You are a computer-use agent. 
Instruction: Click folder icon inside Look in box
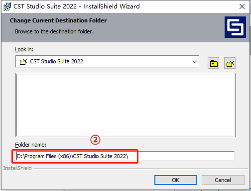[23, 61]
